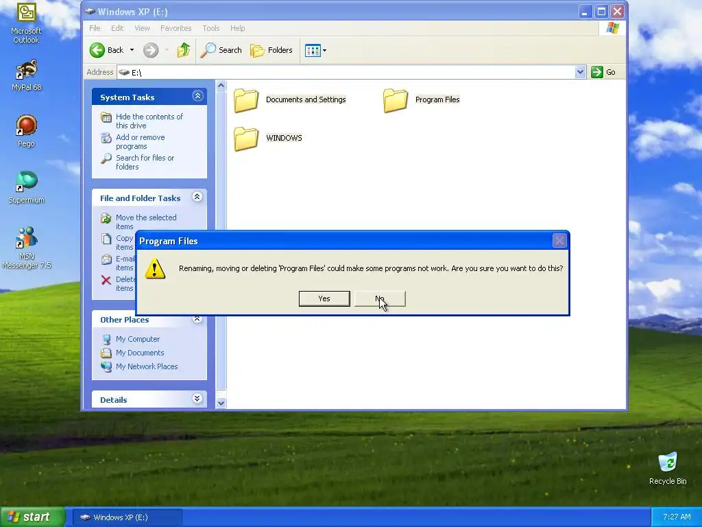This screenshot has width=702, height=527.
Task: Click the Windows flag logo in menu bar
Action: 612,28
